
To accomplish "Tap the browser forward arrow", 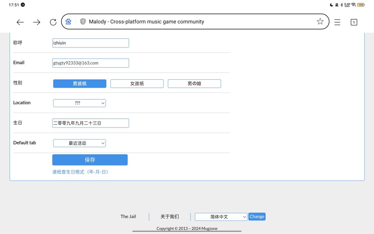I will pyautogui.click(x=36, y=22).
